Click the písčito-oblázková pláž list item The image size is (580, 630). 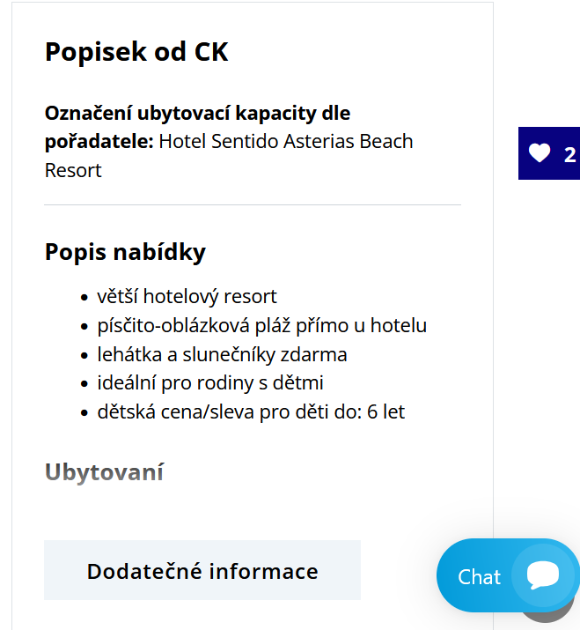pyautogui.click(x=261, y=325)
